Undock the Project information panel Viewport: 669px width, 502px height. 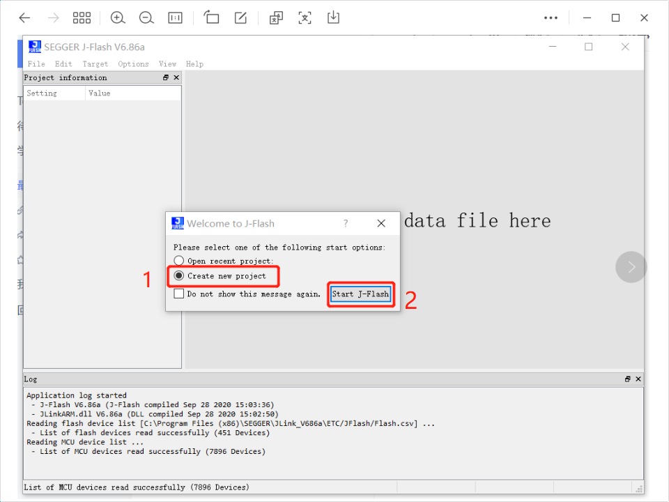[x=166, y=77]
